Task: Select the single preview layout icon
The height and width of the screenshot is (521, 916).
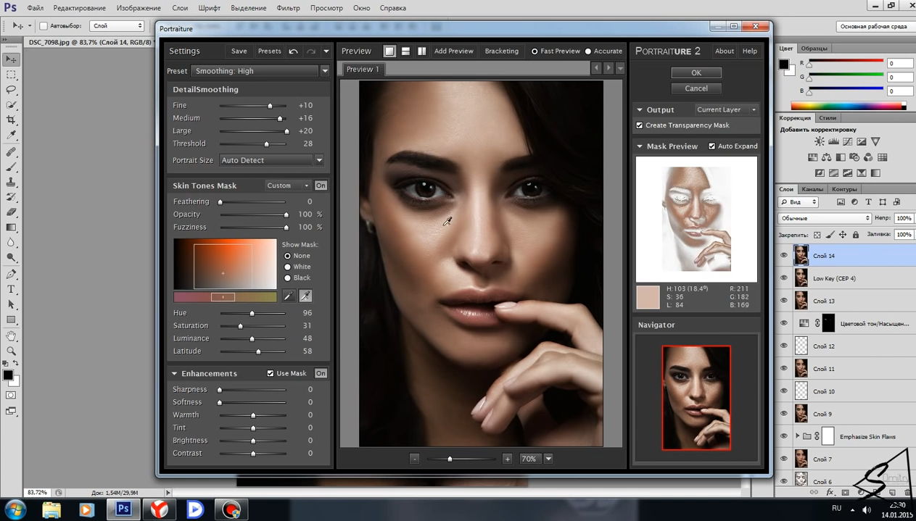Action: coord(389,51)
